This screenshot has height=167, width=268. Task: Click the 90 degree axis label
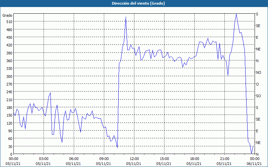pos(10,131)
